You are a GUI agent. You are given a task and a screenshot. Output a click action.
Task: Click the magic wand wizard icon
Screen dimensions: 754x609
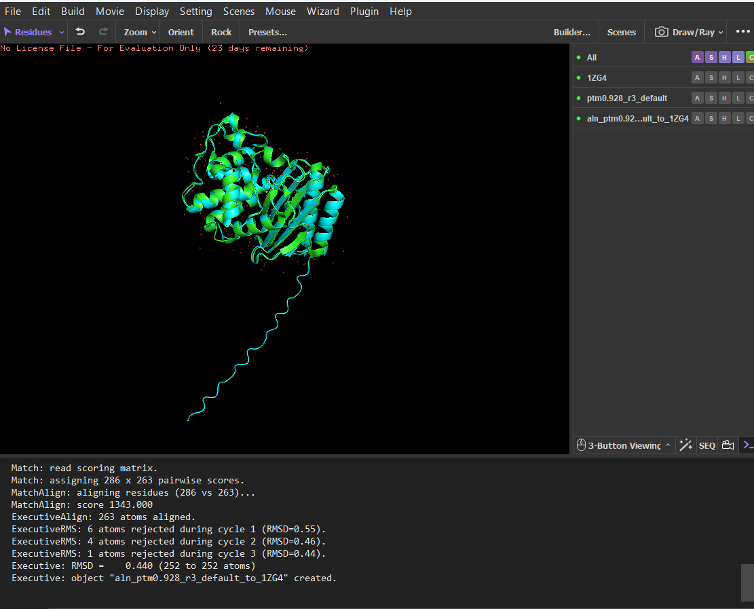click(685, 445)
